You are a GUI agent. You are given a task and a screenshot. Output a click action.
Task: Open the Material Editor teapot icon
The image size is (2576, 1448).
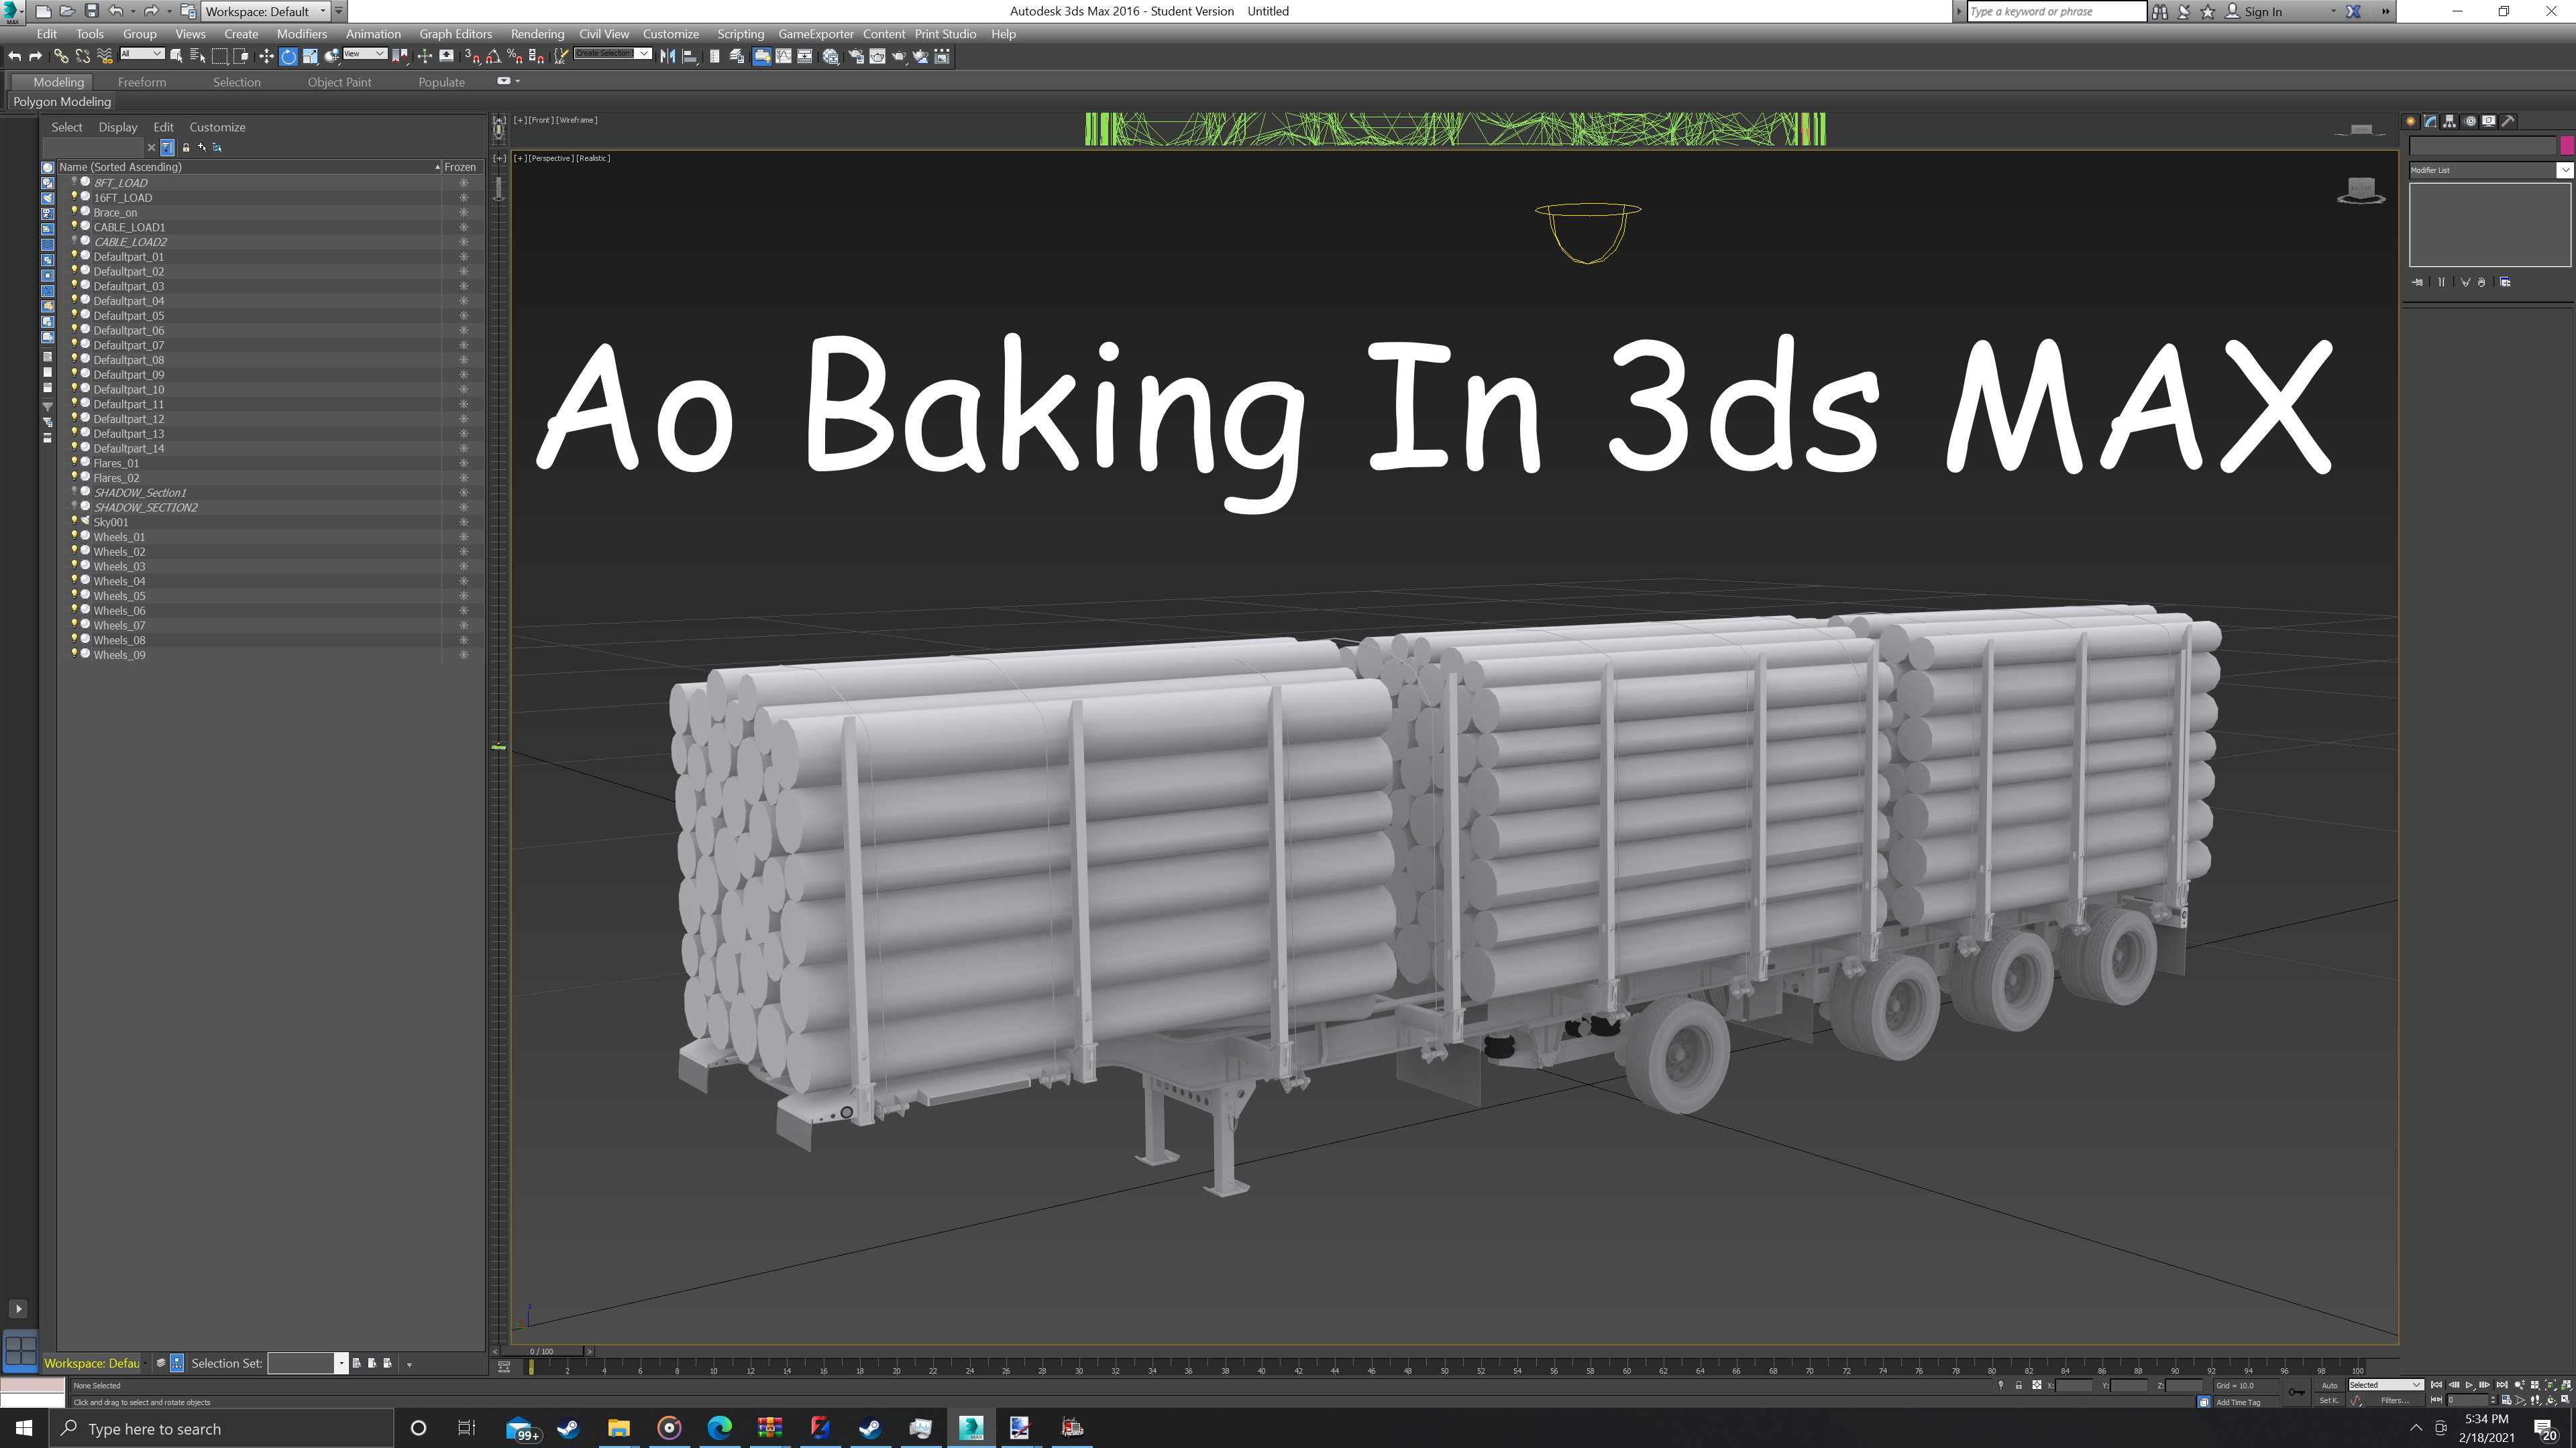(830, 56)
